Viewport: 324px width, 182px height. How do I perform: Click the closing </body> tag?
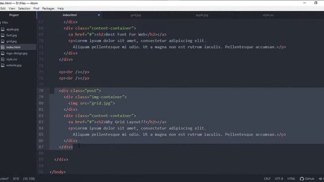click(58, 172)
